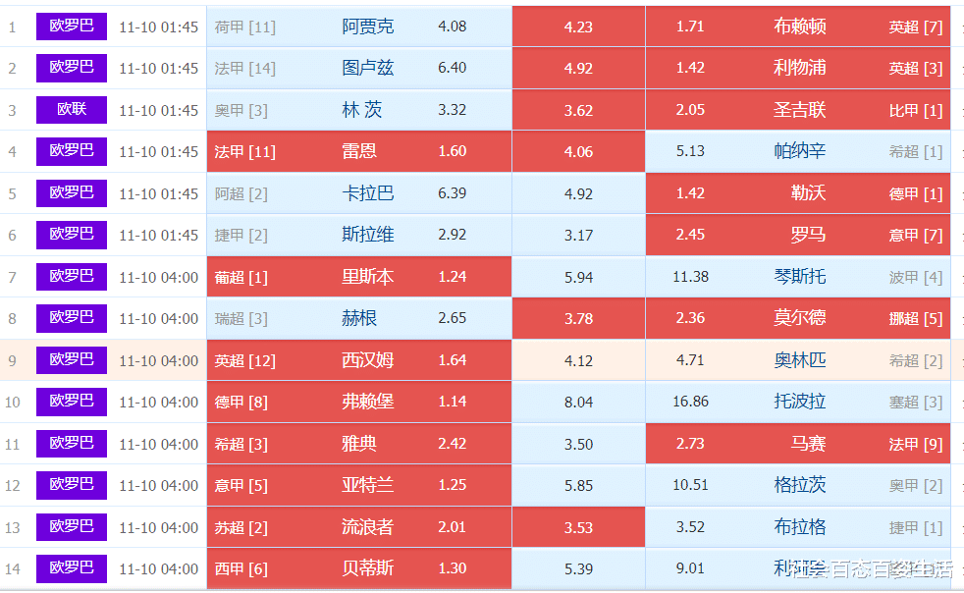
Task: Open the 马赛 team link
Action: 807,444
